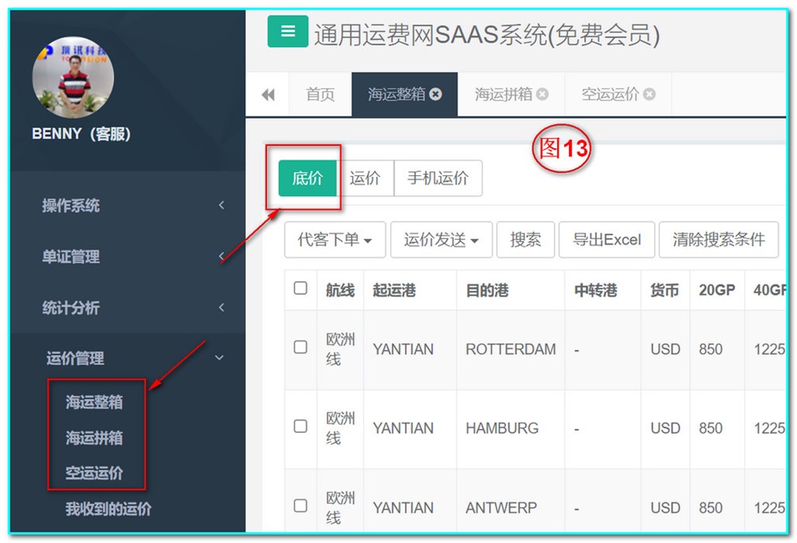Click the 导出Excel button
The width and height of the screenshot is (797, 543).
pyautogui.click(x=607, y=240)
